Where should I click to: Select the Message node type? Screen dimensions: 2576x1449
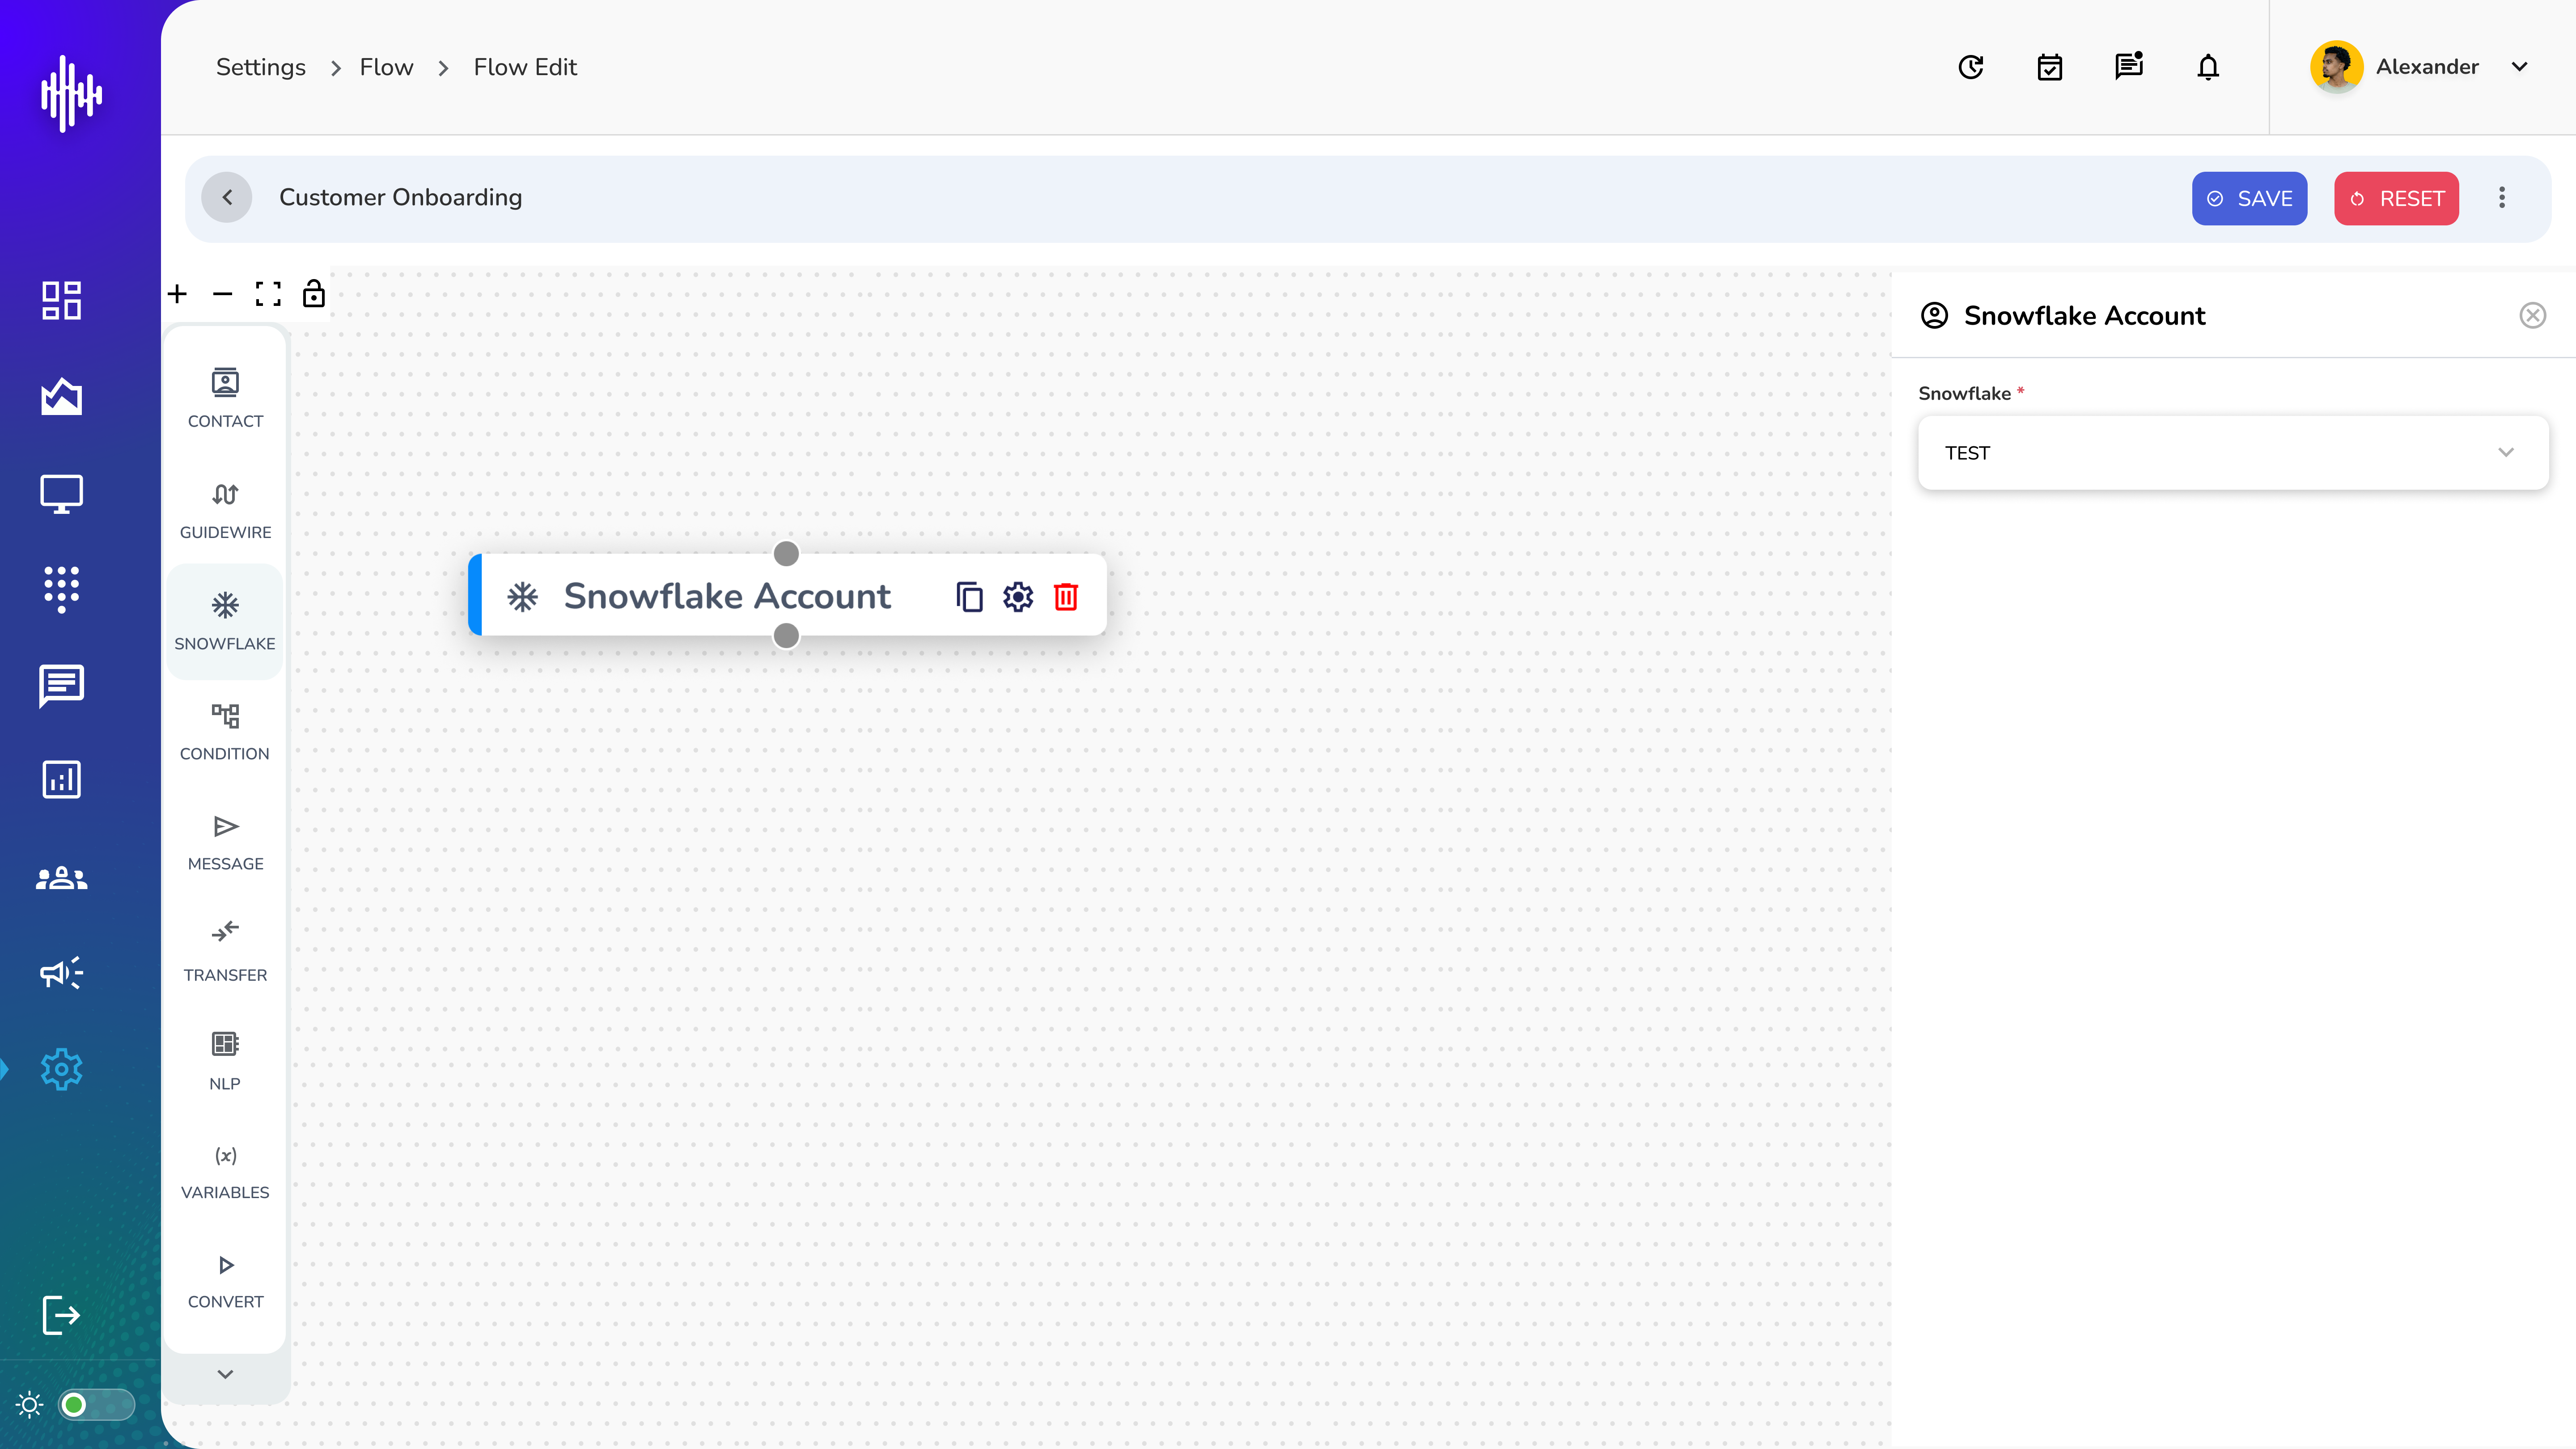[x=225, y=842]
